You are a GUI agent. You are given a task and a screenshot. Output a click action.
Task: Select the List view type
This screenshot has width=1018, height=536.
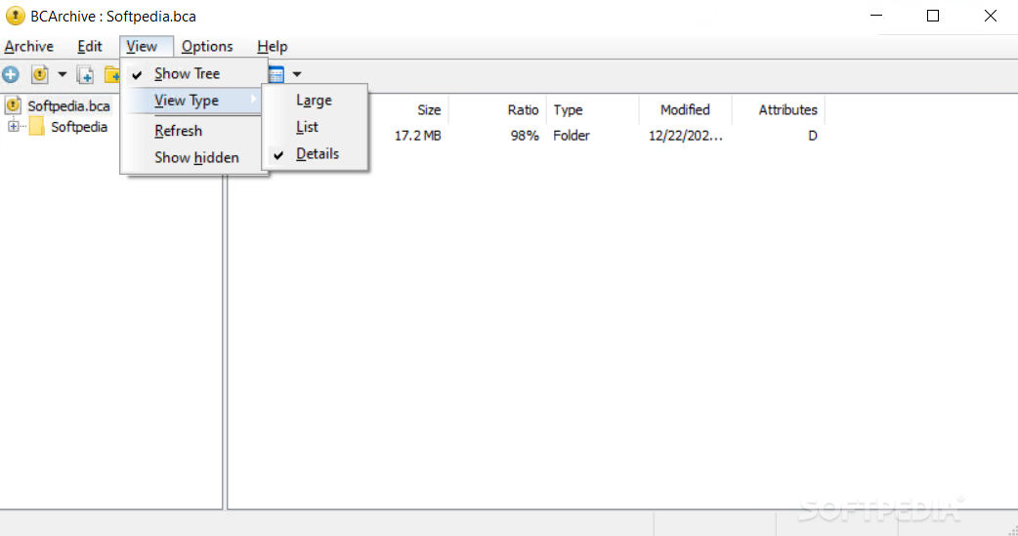pyautogui.click(x=315, y=127)
